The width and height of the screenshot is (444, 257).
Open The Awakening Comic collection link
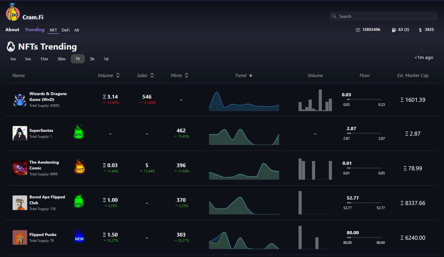tap(44, 165)
